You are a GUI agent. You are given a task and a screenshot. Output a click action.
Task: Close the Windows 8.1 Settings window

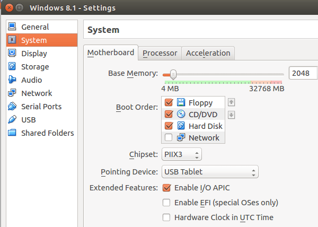[x=9, y=8]
